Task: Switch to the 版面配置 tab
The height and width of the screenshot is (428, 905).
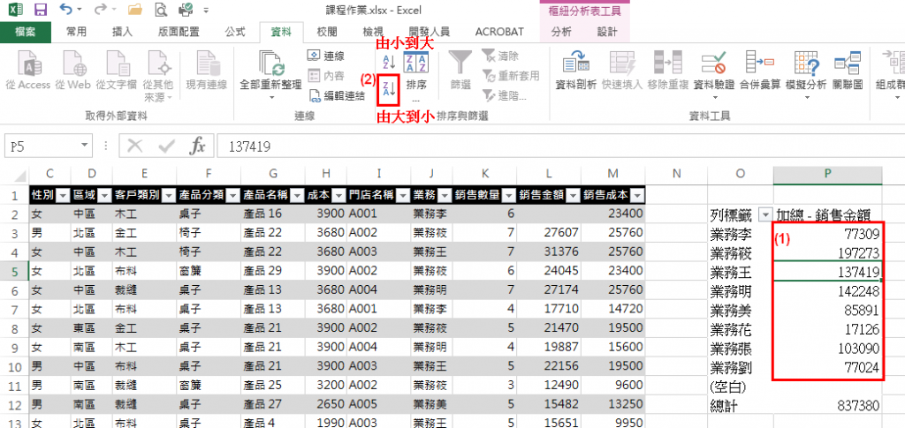Action: [179, 32]
